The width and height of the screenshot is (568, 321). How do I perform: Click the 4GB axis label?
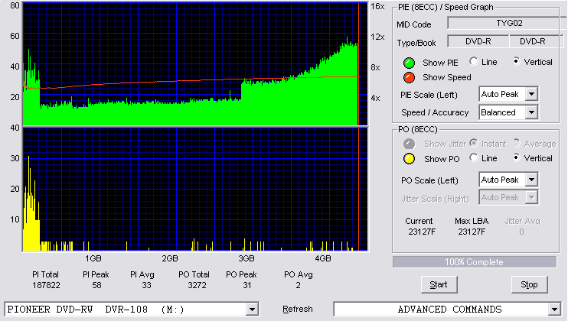(323, 258)
